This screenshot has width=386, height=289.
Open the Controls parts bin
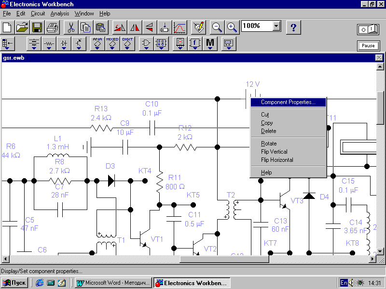point(195,44)
